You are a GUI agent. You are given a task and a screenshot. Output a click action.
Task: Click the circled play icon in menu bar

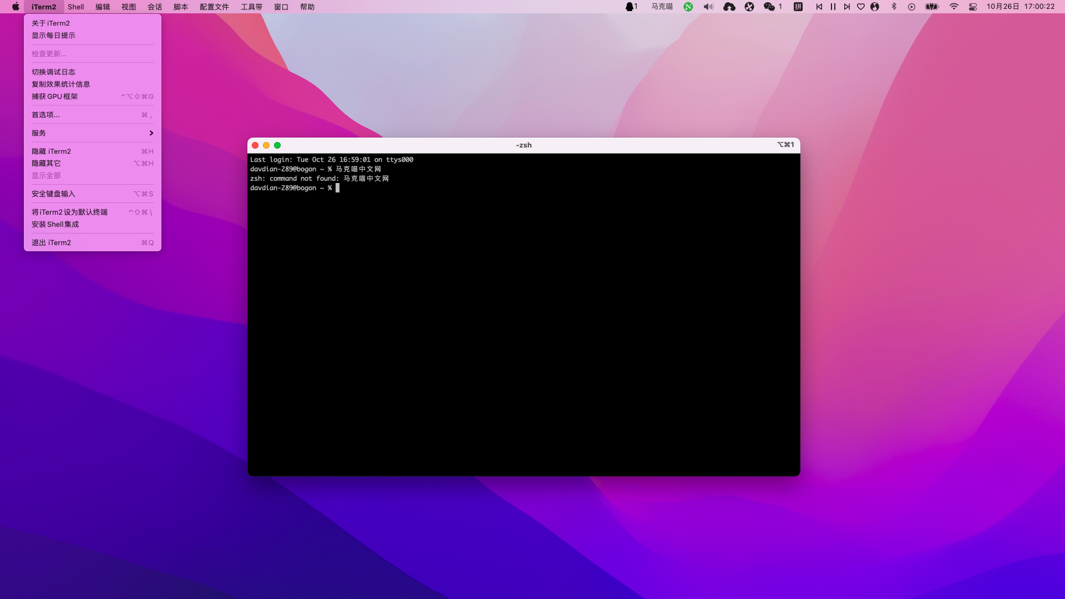pyautogui.click(x=911, y=7)
